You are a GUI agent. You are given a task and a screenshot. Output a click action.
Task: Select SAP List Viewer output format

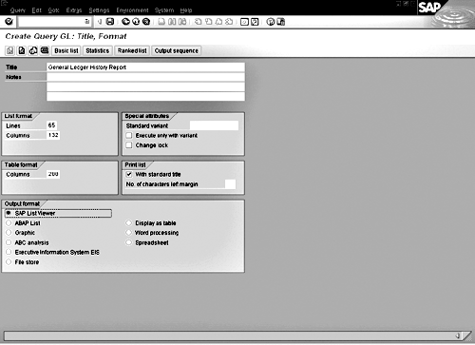(9, 213)
